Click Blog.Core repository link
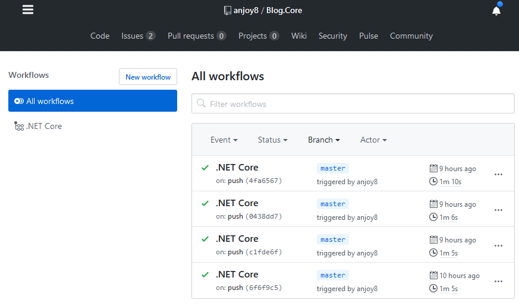This screenshot has width=519, height=306. tap(284, 11)
